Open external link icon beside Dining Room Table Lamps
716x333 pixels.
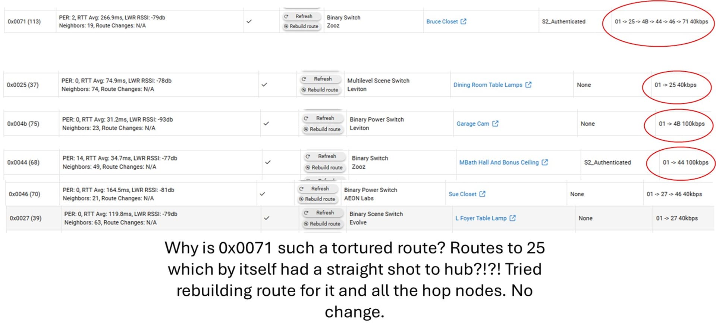(528, 85)
